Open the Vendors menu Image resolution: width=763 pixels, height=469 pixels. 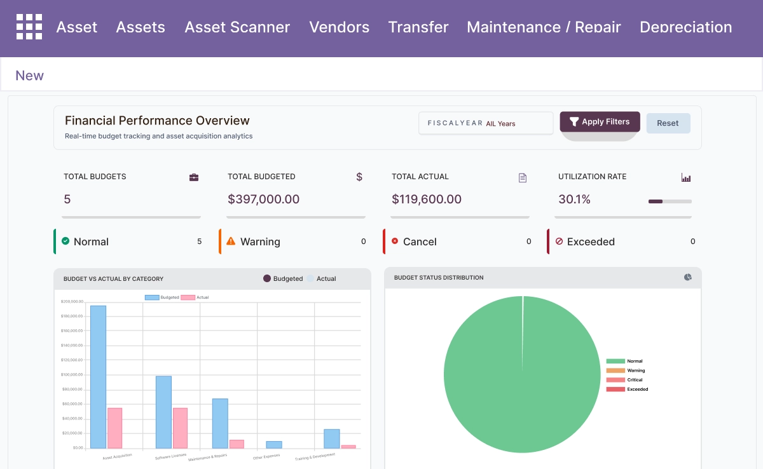340,27
